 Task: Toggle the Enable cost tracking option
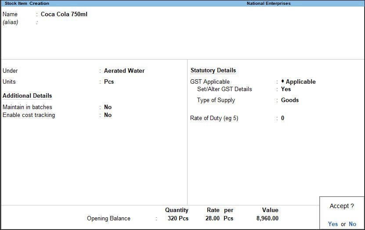click(x=108, y=115)
